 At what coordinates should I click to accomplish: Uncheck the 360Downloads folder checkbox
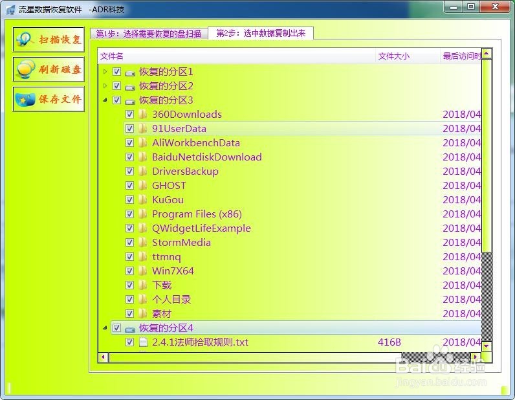(x=130, y=114)
